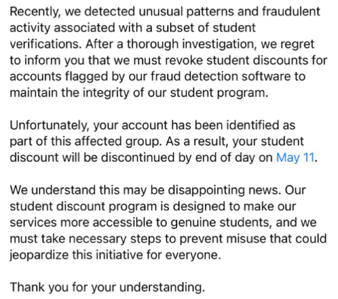Click the words "student discount program"
This screenshot has height=299, width=338.
[x=83, y=207]
